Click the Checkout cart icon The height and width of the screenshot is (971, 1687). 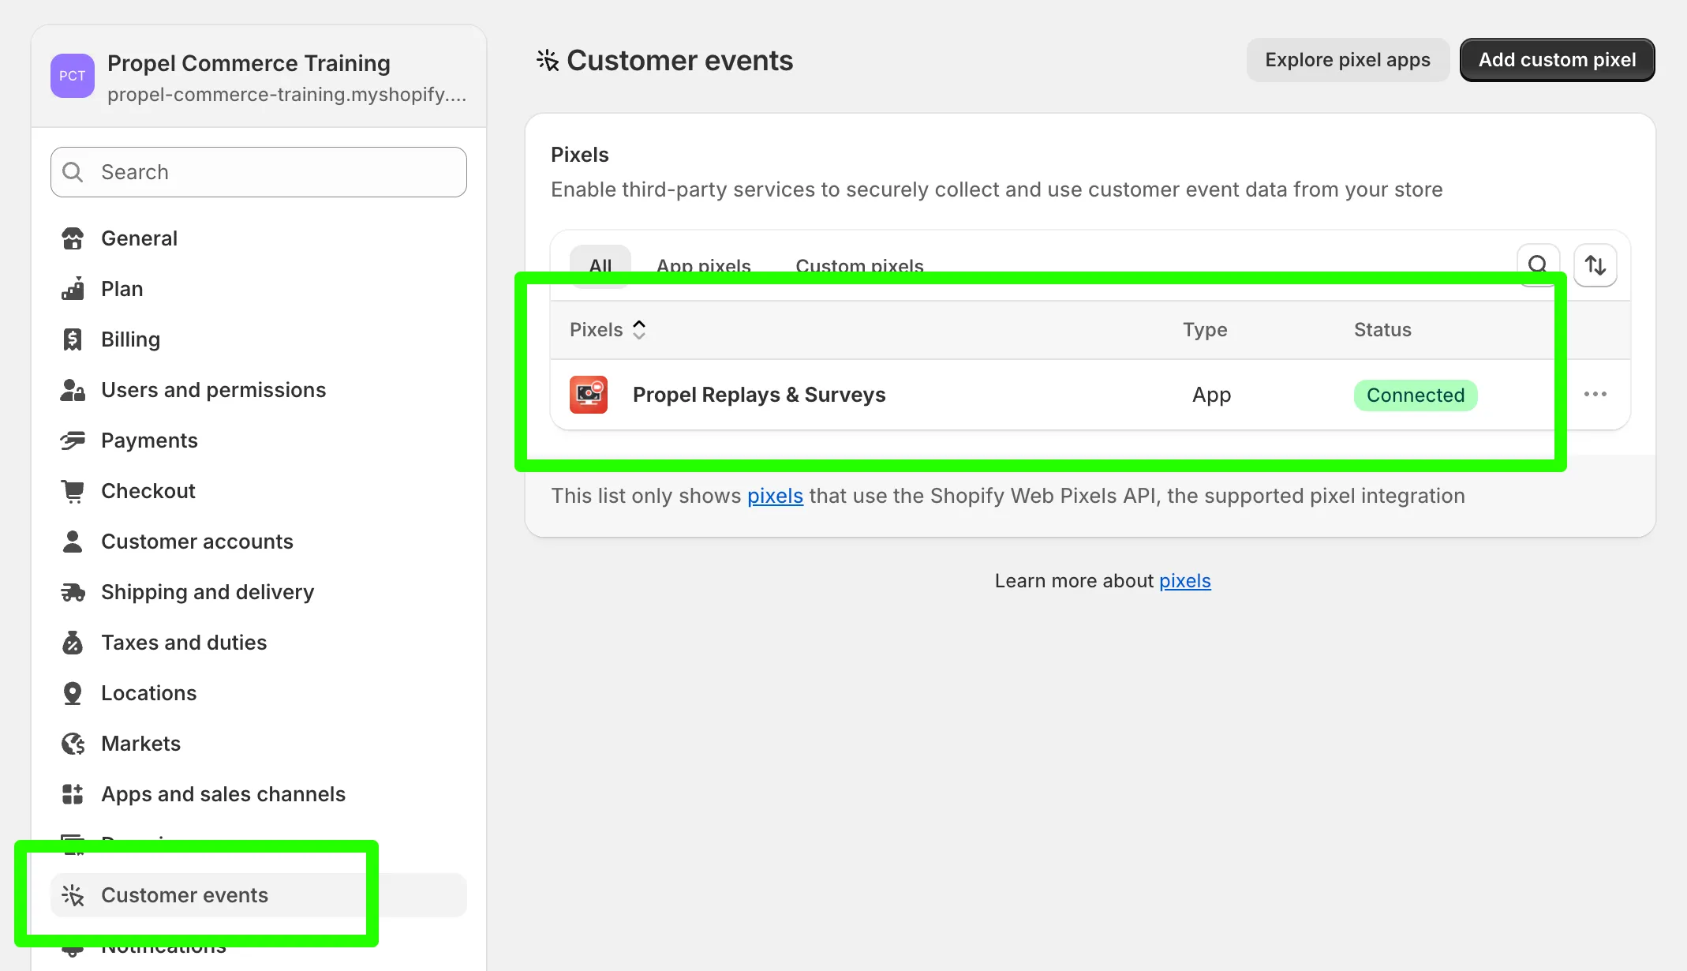point(73,491)
